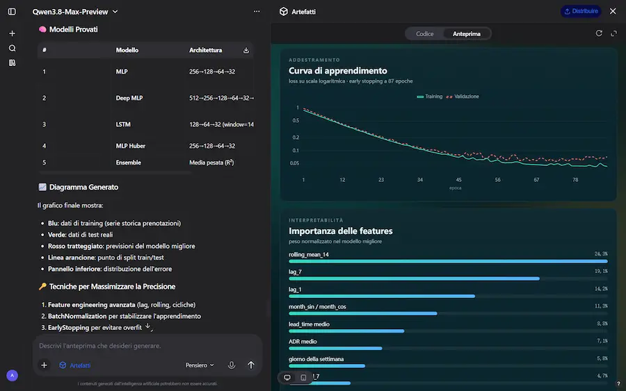Toggle Training series in chart legend

[429, 97]
